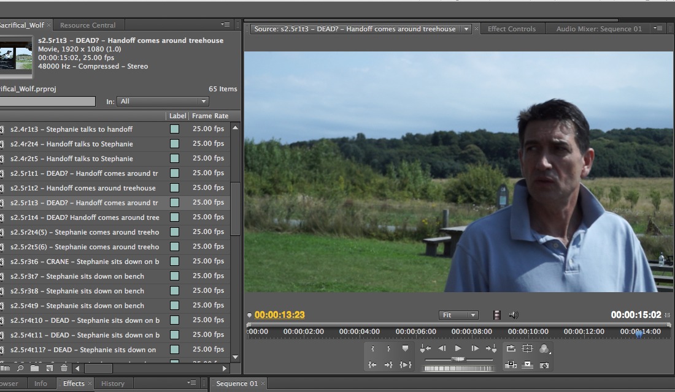
Task: Open the Fit zoom level dropdown
Action: pyautogui.click(x=459, y=315)
